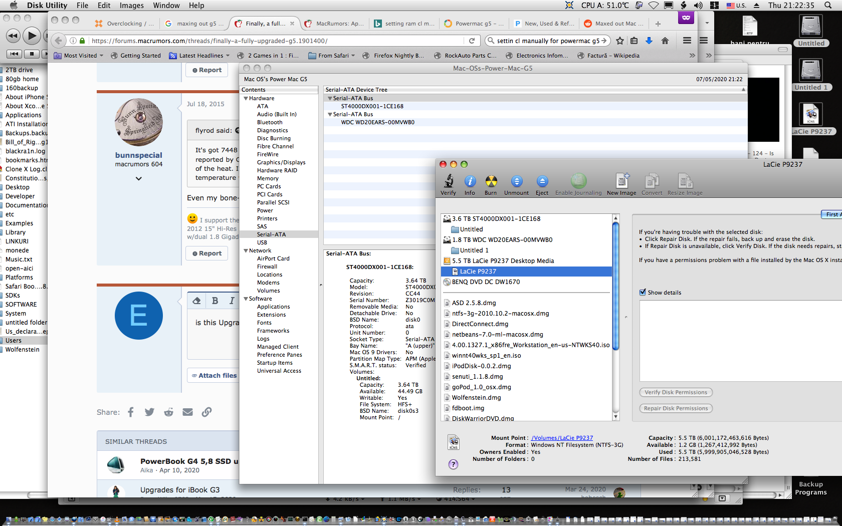Switch to the Powermac g5 tab
842x526 pixels.
[474, 24]
